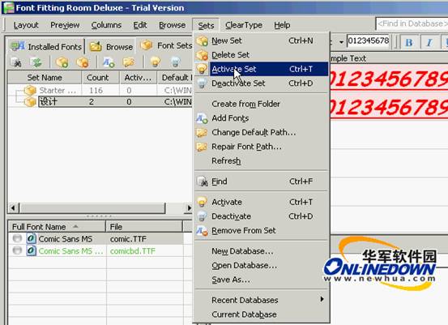The image size is (448, 325).
Task: Open the Help menu
Action: [x=282, y=25]
